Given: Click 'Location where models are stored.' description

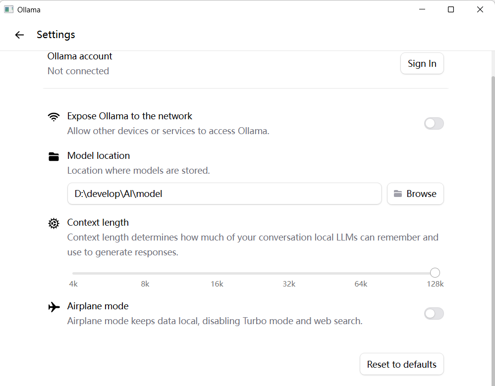Looking at the screenshot, I should pos(139,170).
